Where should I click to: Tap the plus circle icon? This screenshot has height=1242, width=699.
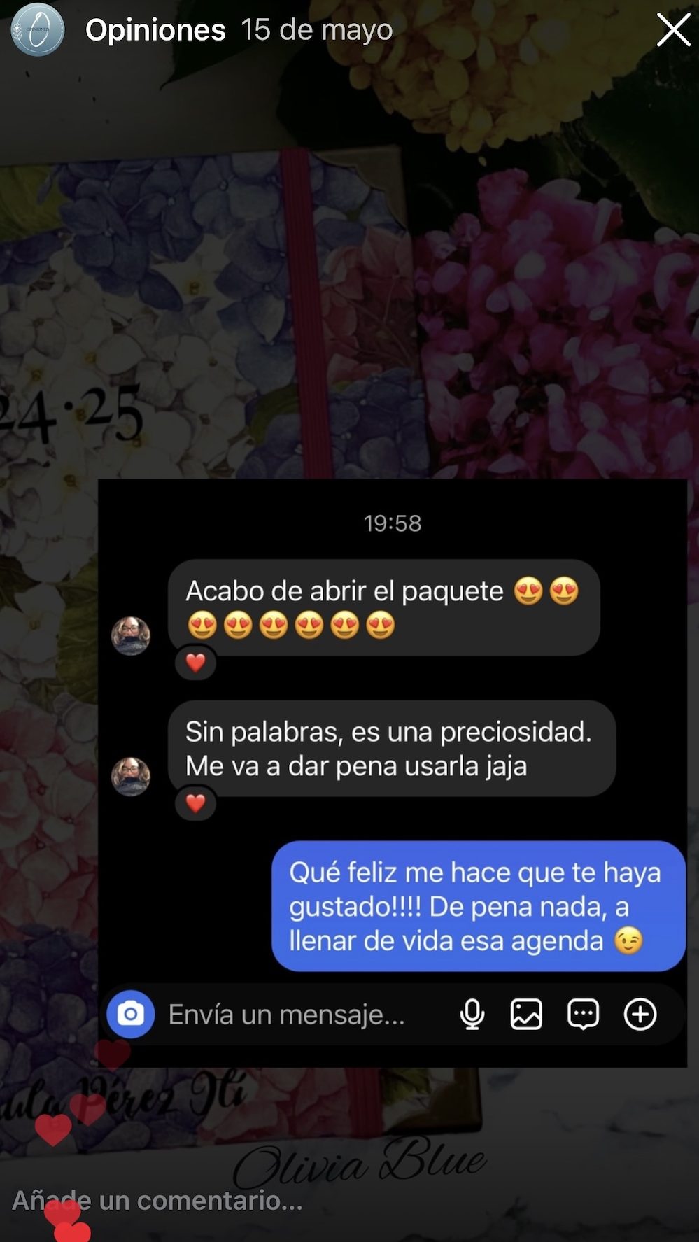[x=640, y=1014]
